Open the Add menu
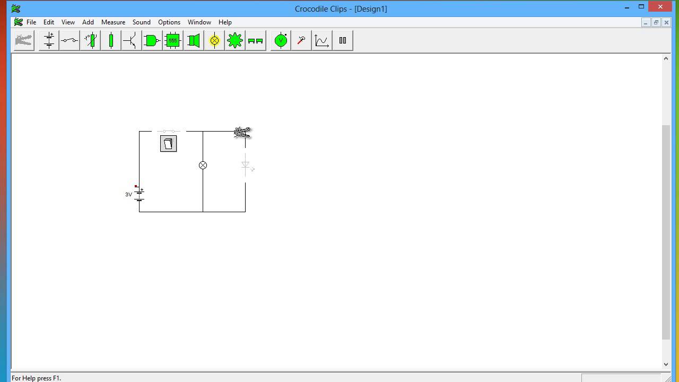 pos(88,22)
